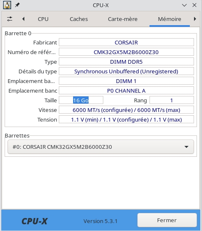
Task: Click the DIMM 1 slot location field
Action: (x=126, y=81)
